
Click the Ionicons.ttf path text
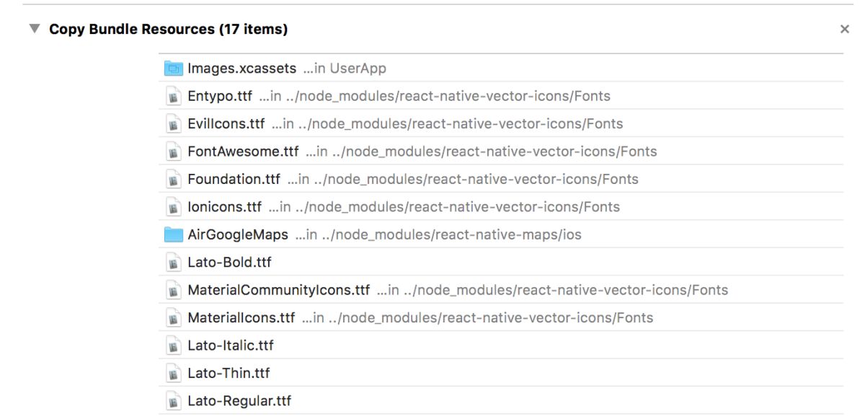tap(444, 208)
